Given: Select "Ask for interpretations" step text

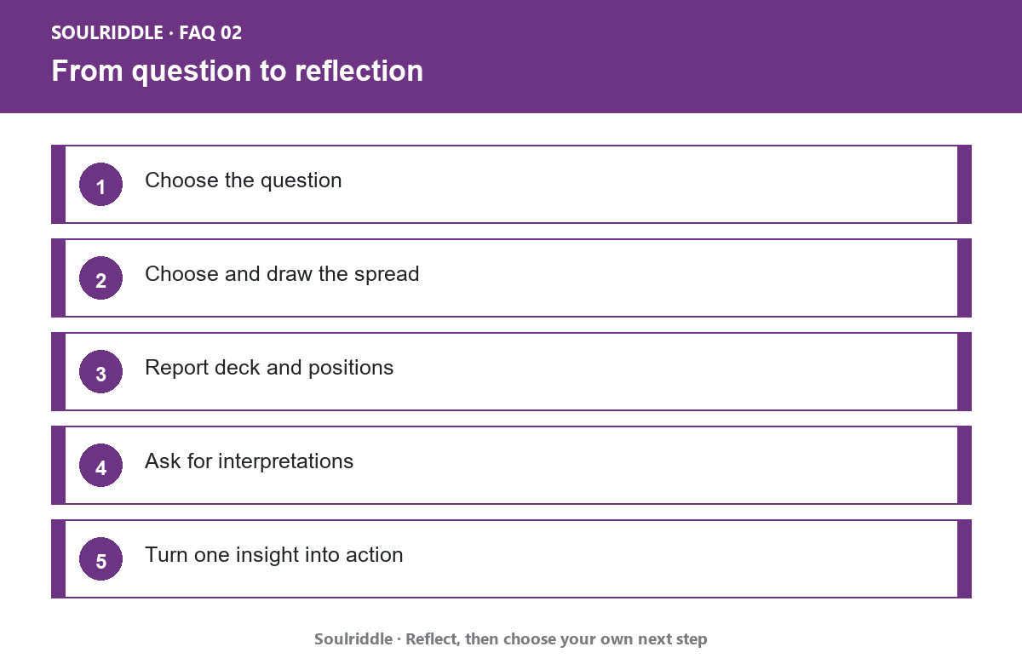Looking at the screenshot, I should [249, 461].
